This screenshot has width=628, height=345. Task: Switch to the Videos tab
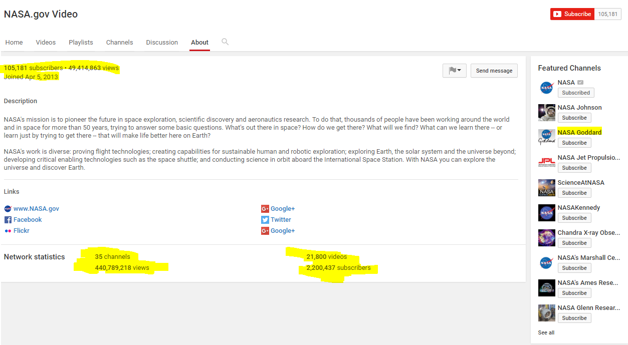(x=46, y=43)
